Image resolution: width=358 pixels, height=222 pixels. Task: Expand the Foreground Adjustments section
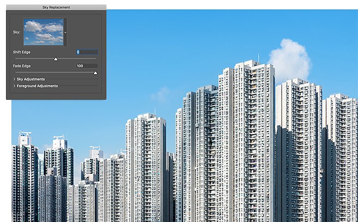pos(14,86)
